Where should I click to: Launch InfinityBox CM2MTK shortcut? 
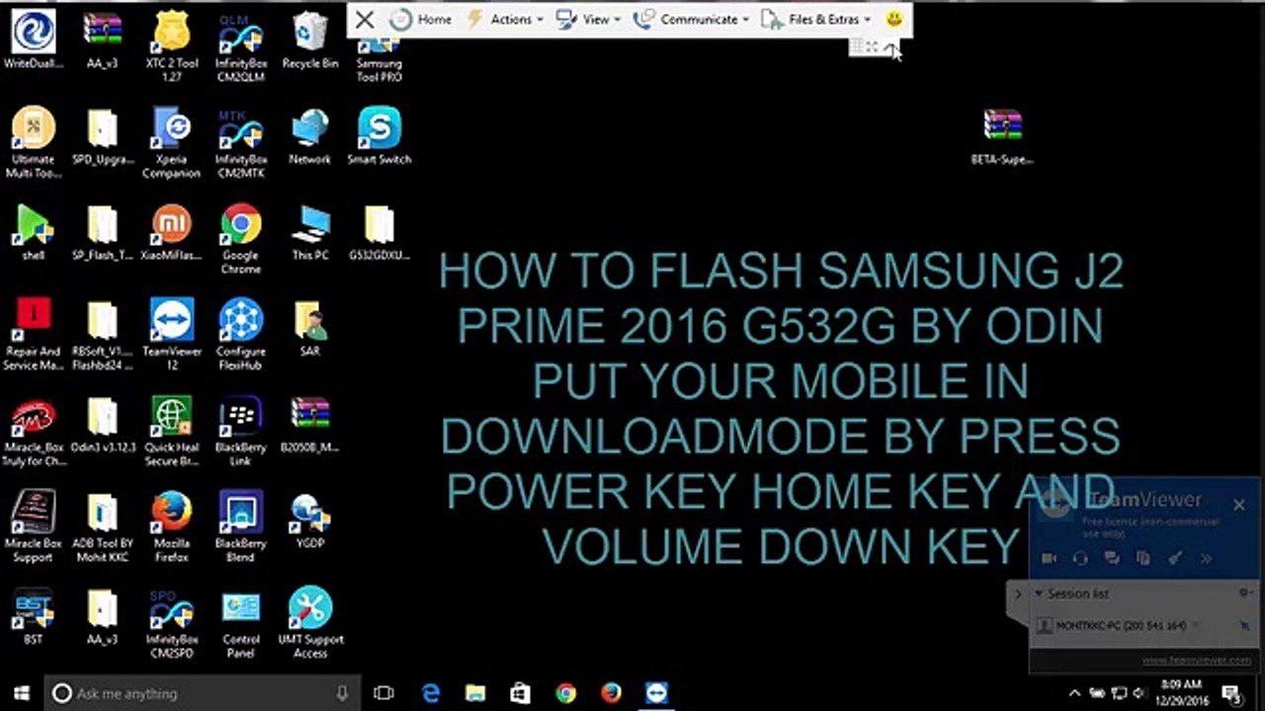(241, 142)
